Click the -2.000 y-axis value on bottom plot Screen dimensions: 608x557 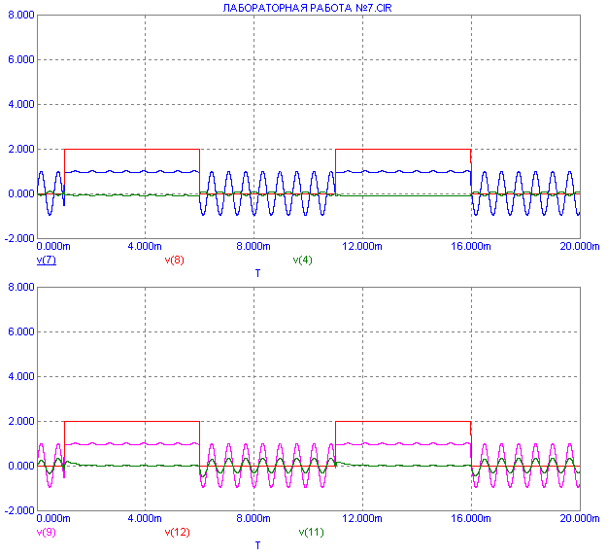coord(19,510)
